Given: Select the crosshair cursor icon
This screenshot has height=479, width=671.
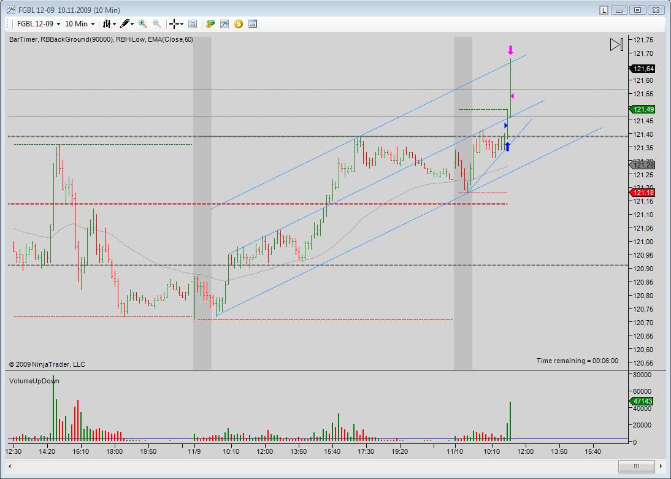Looking at the screenshot, I should (174, 24).
